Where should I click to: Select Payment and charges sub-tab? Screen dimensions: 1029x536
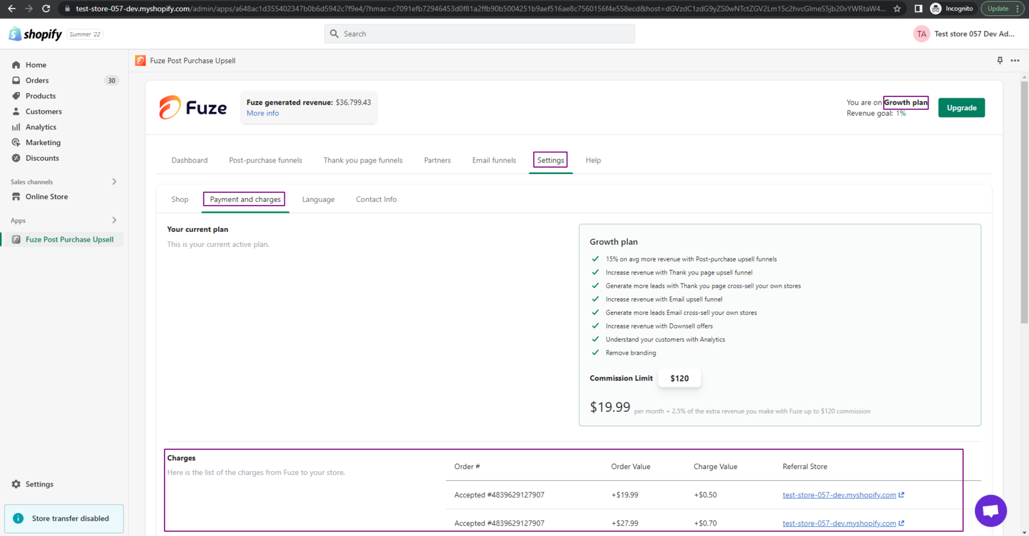(x=245, y=200)
